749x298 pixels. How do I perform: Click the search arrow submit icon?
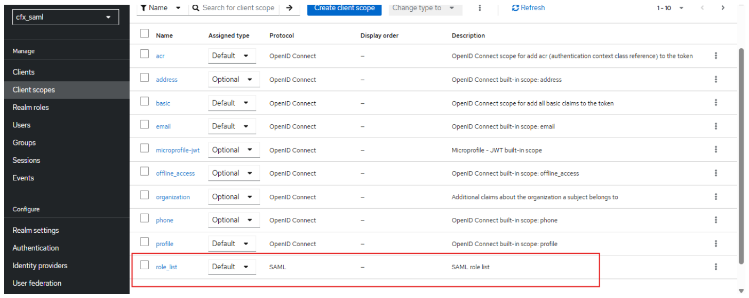(289, 8)
